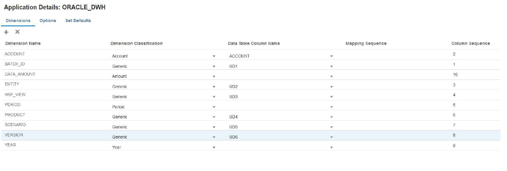507x171 pixels.
Task: Switch to the Options tab
Action: [47, 21]
